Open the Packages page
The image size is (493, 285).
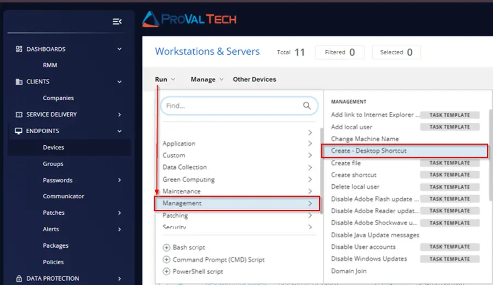(x=55, y=246)
